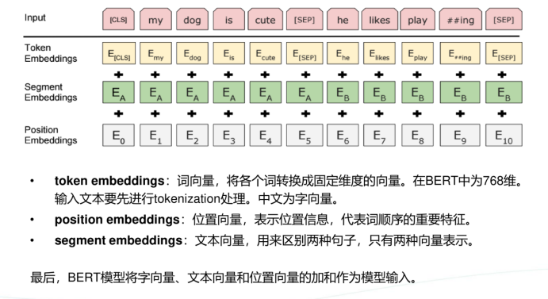Click the E_dog token embedding box
This screenshot has width=548, height=299.
pos(192,53)
